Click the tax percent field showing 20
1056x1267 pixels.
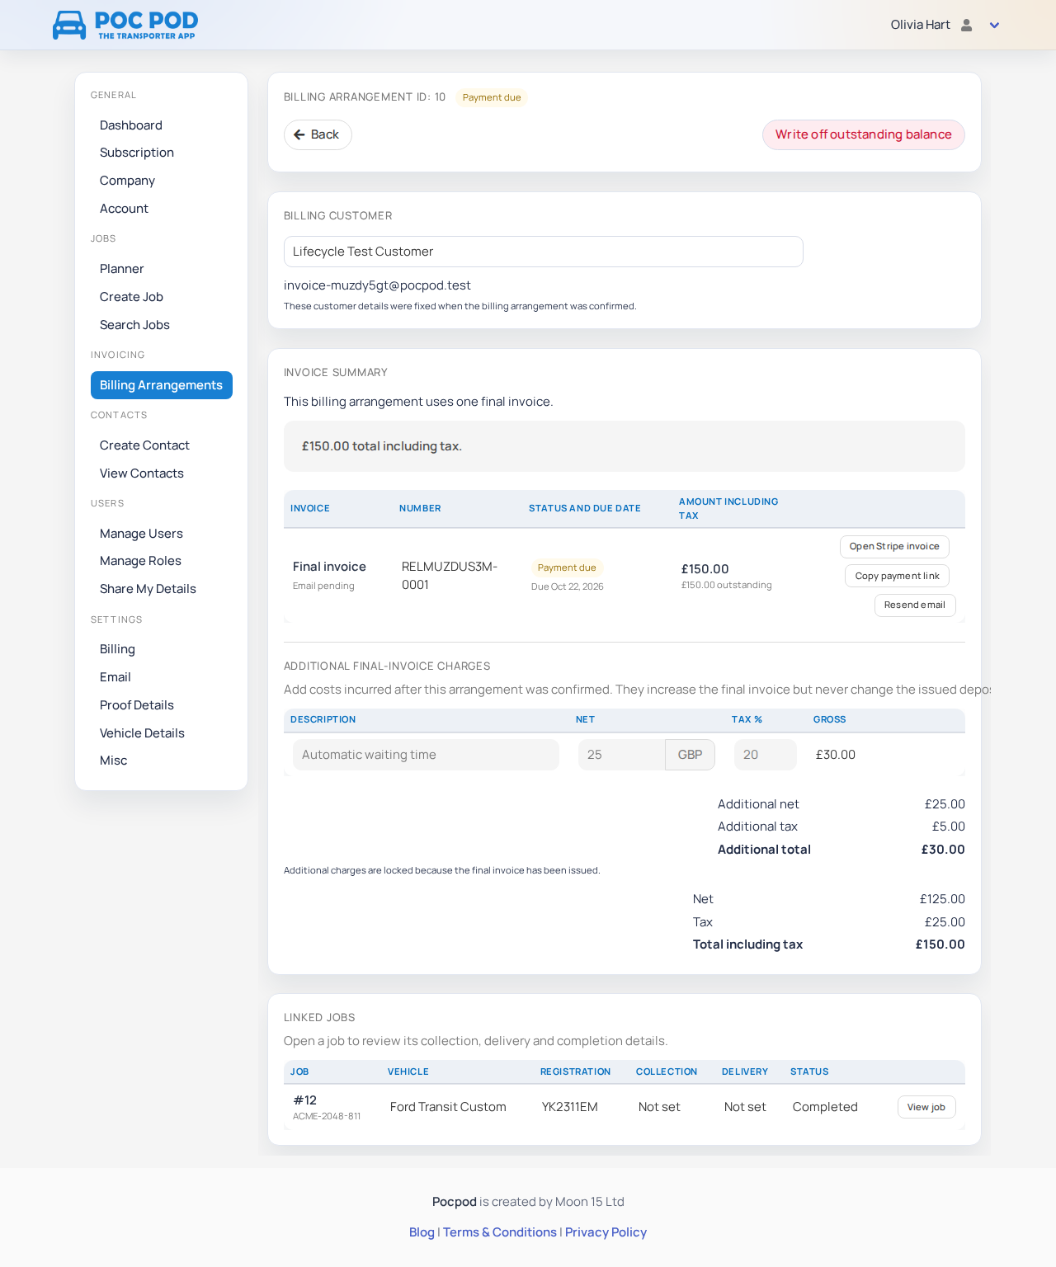click(x=765, y=755)
